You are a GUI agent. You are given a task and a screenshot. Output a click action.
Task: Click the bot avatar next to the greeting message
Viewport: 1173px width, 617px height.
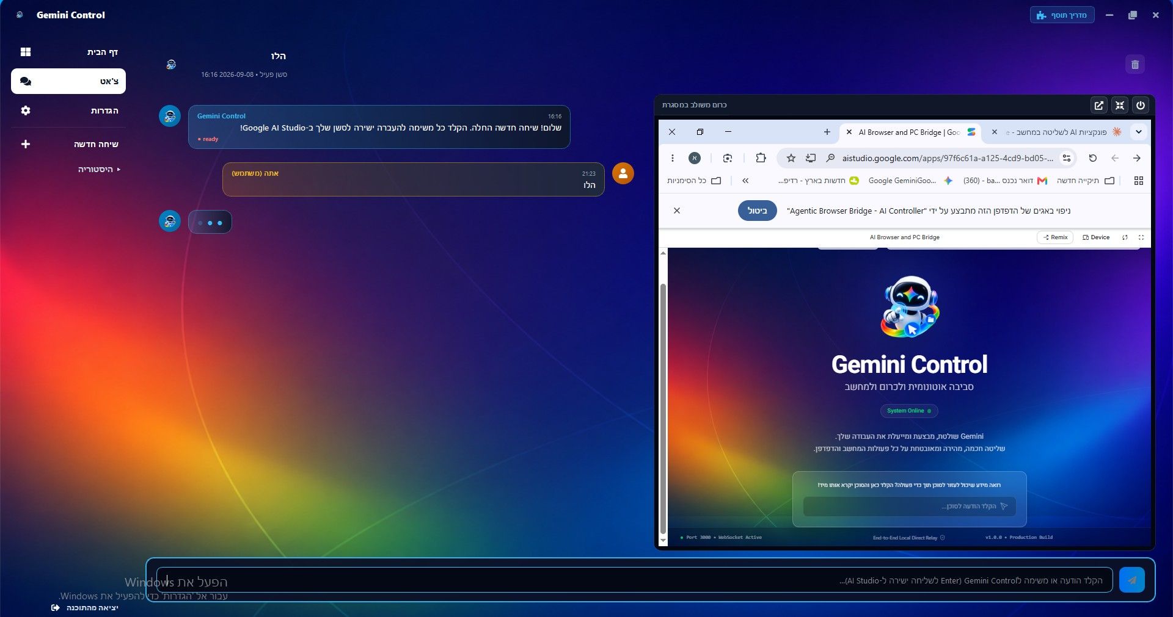coord(170,116)
